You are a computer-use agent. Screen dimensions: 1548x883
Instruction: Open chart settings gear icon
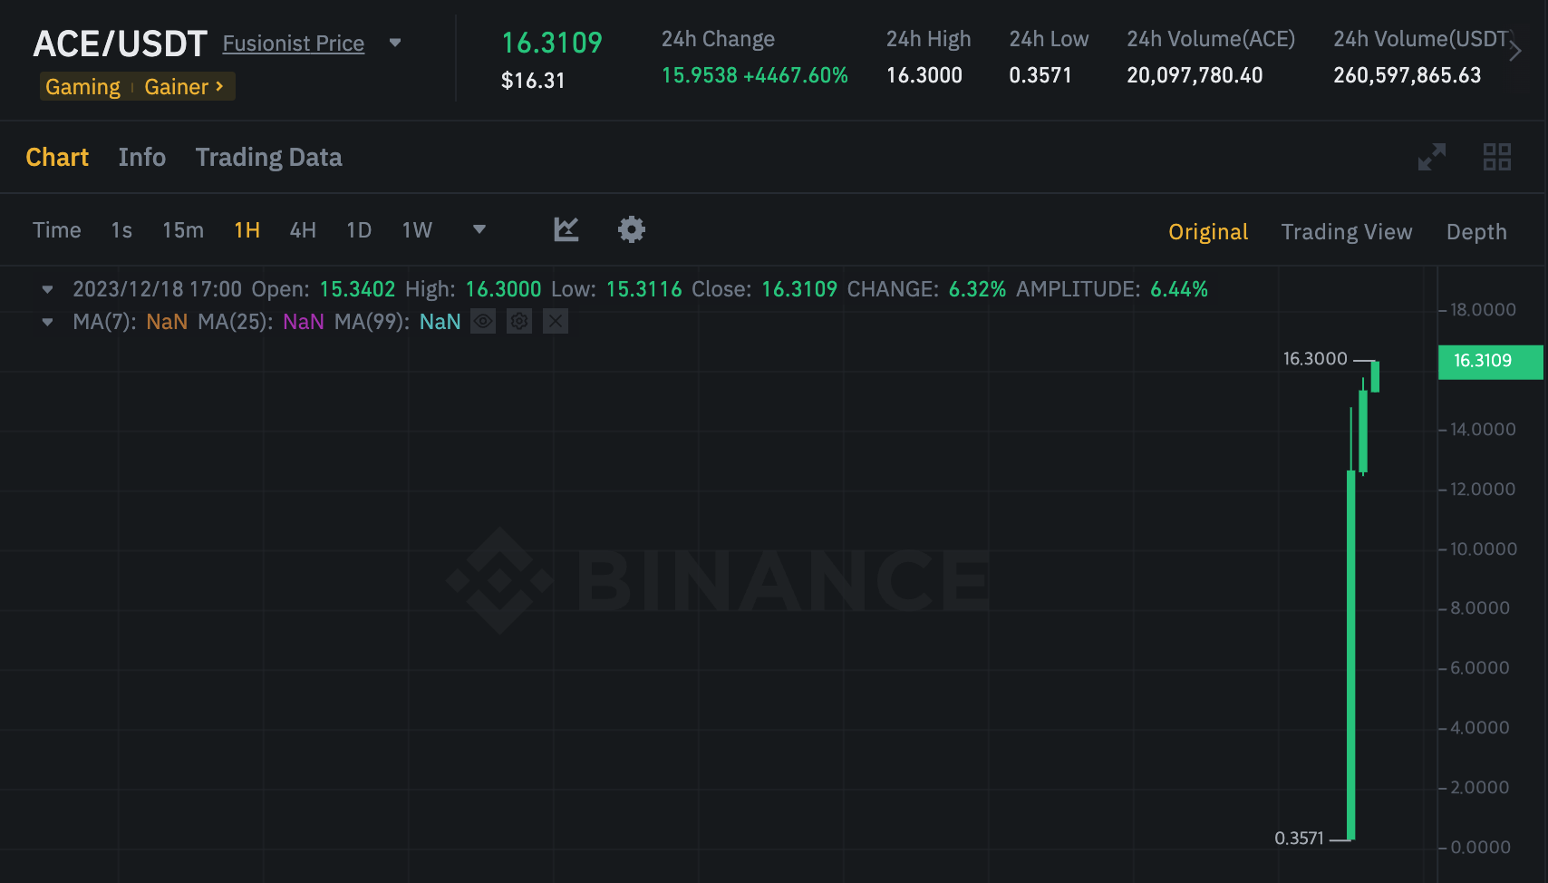pos(632,229)
